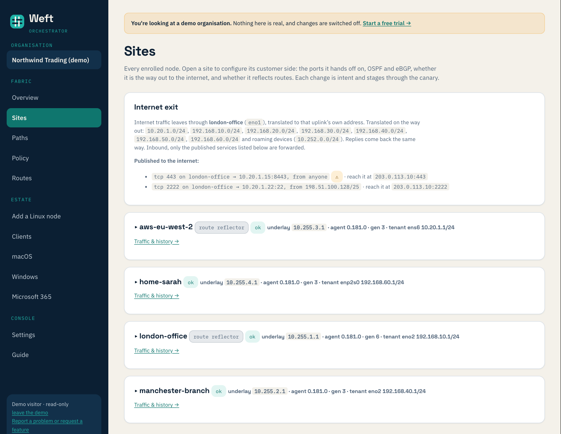This screenshot has width=561, height=434.
Task: Open console Settings
Action: [x=54, y=335]
